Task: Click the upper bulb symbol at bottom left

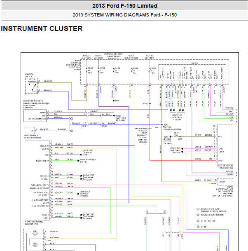Action: pyautogui.click(x=35, y=233)
